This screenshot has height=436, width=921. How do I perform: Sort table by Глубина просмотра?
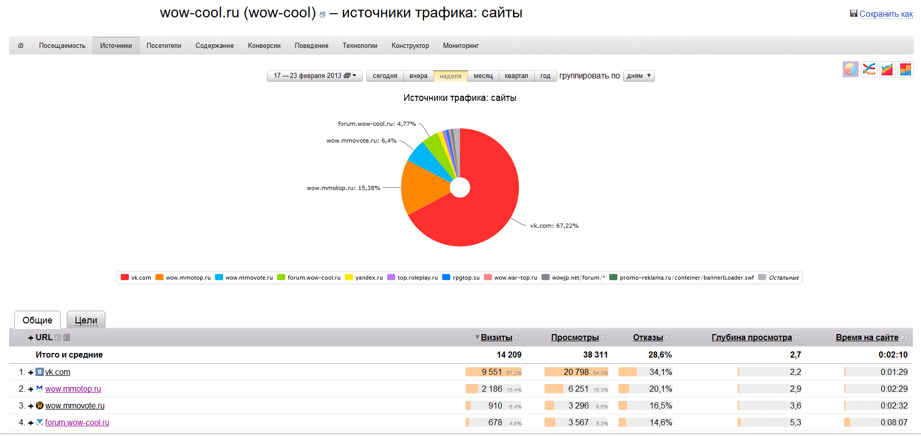(x=752, y=337)
